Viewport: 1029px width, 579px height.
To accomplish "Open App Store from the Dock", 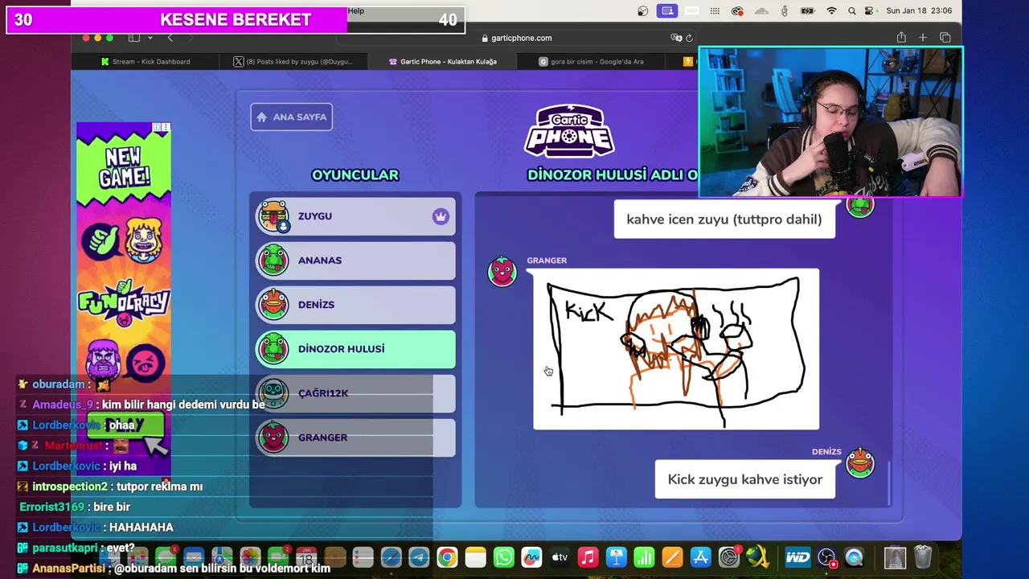I will pyautogui.click(x=700, y=557).
